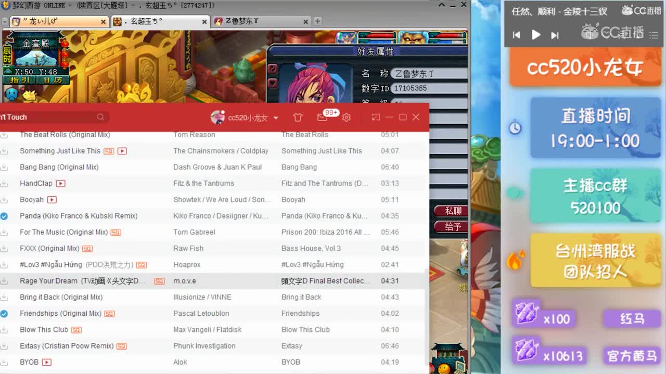The width and height of the screenshot is (666, 374).
Task: Select the song Rage Your Dream
Action: 212,281
